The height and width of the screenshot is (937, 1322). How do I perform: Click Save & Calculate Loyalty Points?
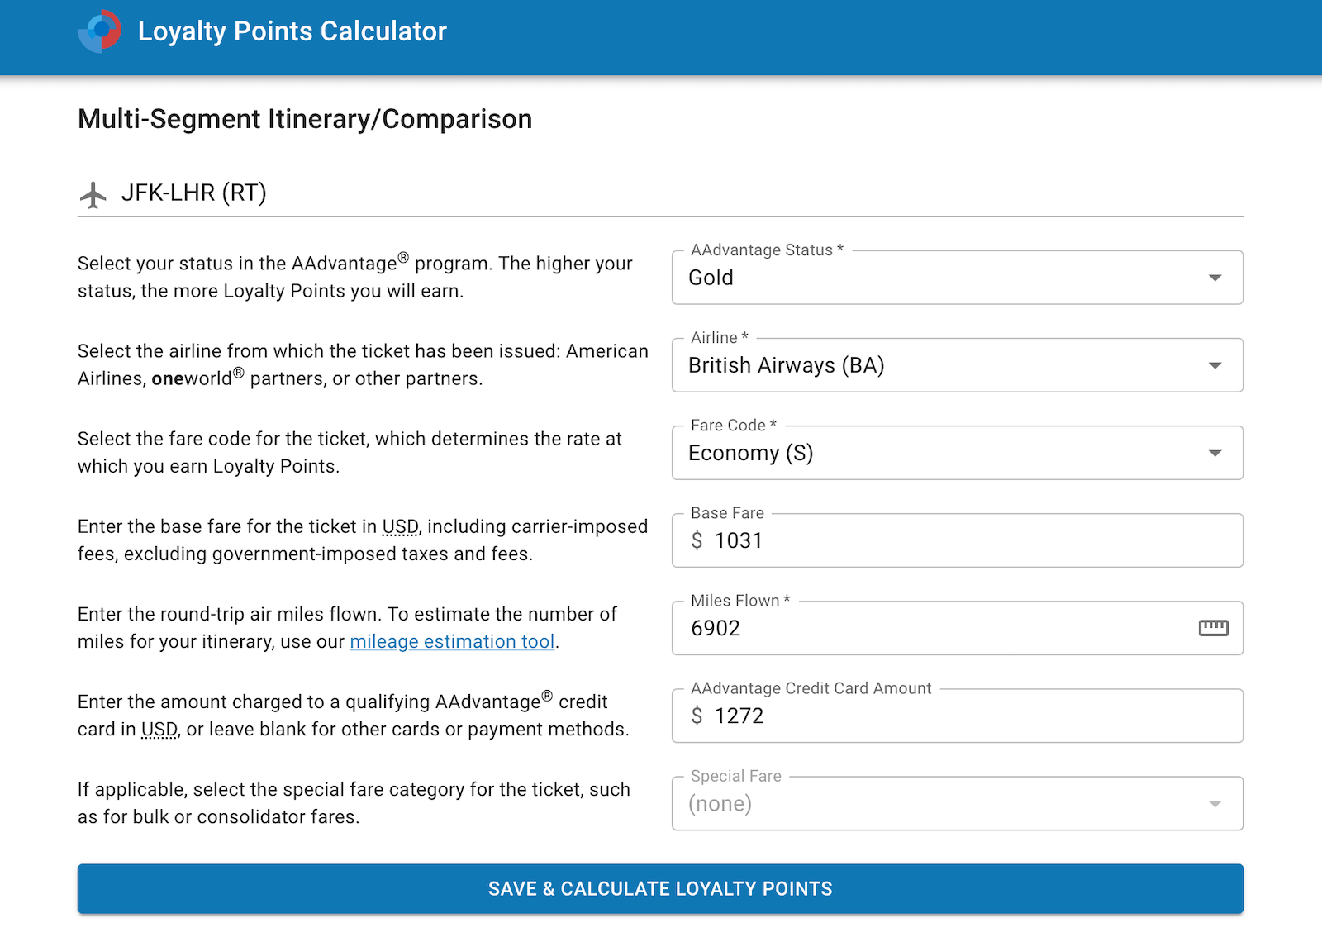660,888
